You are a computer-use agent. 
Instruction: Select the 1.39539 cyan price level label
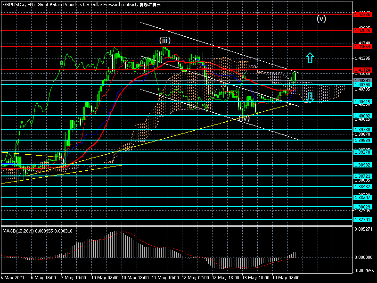click(x=362, y=140)
